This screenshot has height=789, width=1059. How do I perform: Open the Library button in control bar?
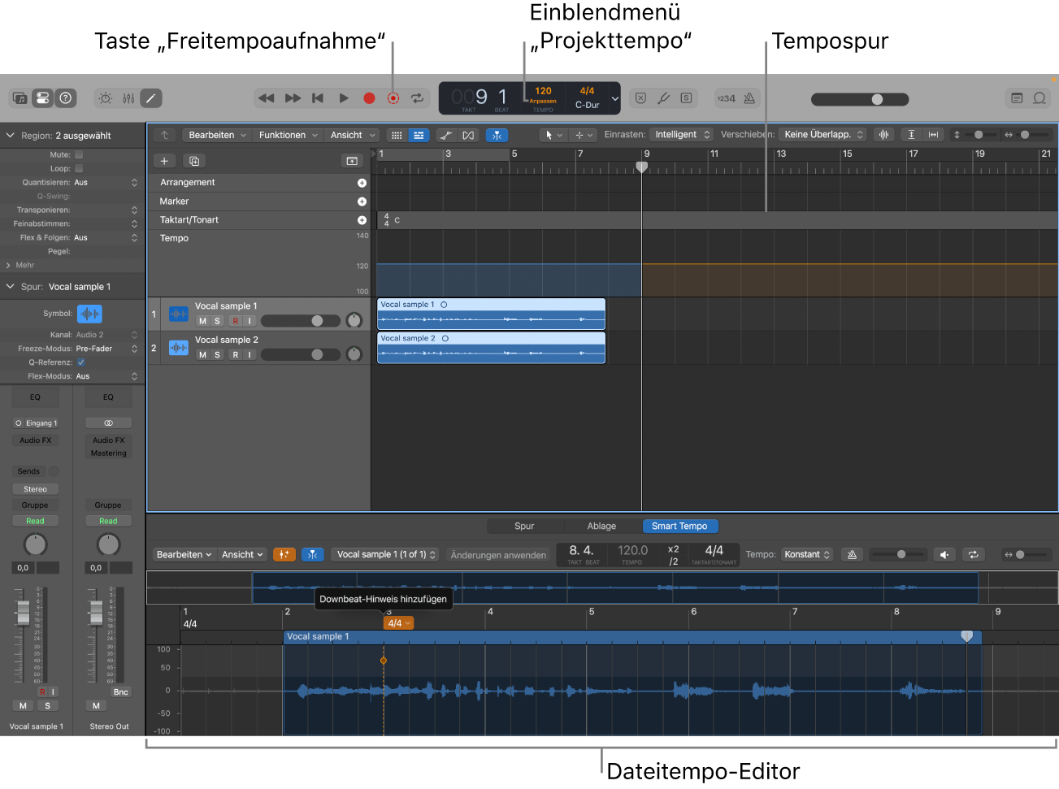tap(20, 98)
